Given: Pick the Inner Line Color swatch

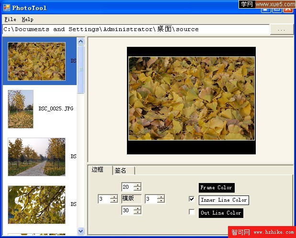Looking at the screenshot, I should pyautogui.click(x=224, y=200).
